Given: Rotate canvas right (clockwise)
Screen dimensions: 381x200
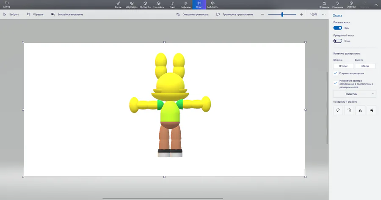Looking at the screenshot, I should pyautogui.click(x=349, y=110).
